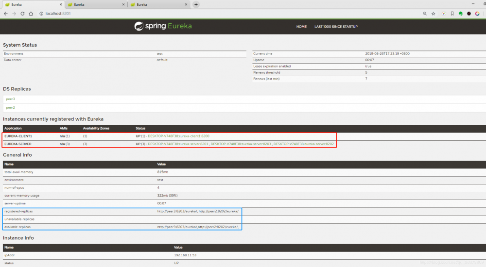Select the first Eureka tab
The height and width of the screenshot is (267, 486).
pyautogui.click(x=33, y=5)
